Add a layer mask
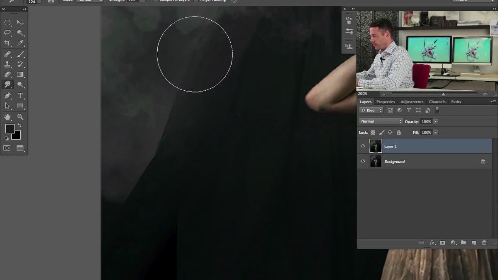This screenshot has width=498, height=280. coord(442,243)
